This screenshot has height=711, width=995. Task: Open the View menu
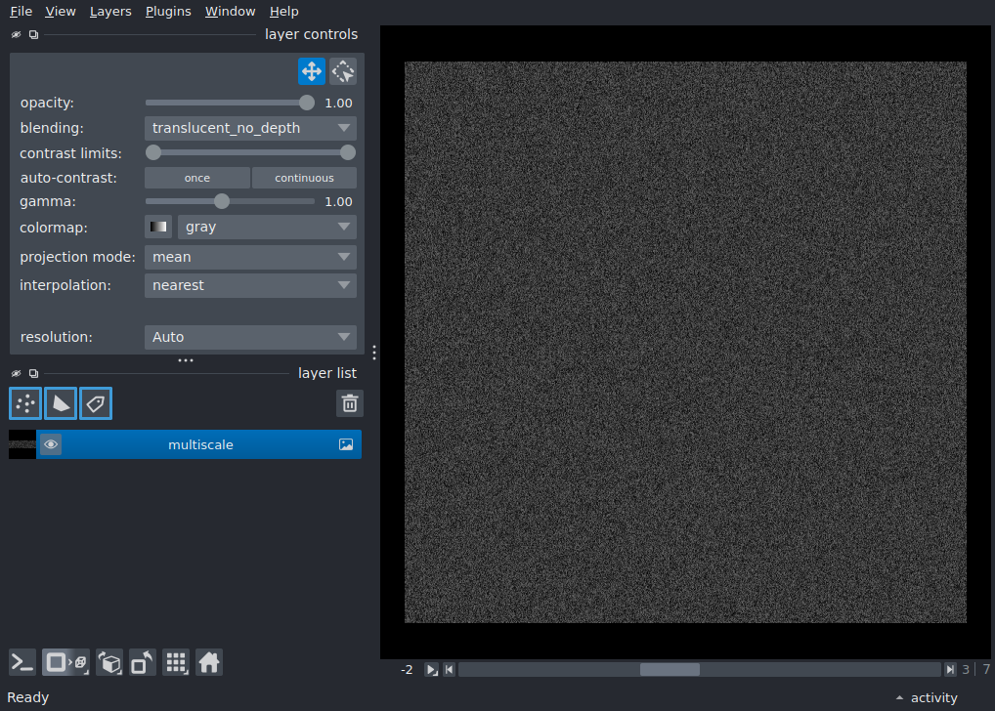coord(61,12)
